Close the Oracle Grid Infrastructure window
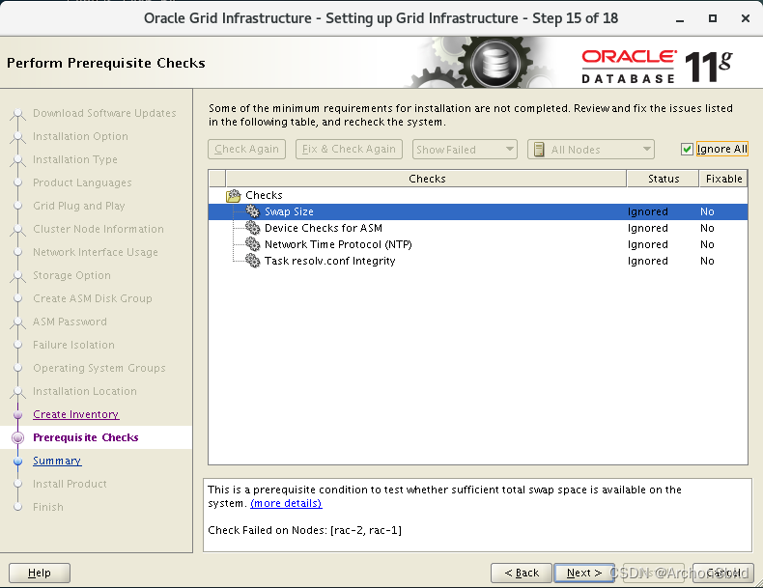 [x=745, y=18]
